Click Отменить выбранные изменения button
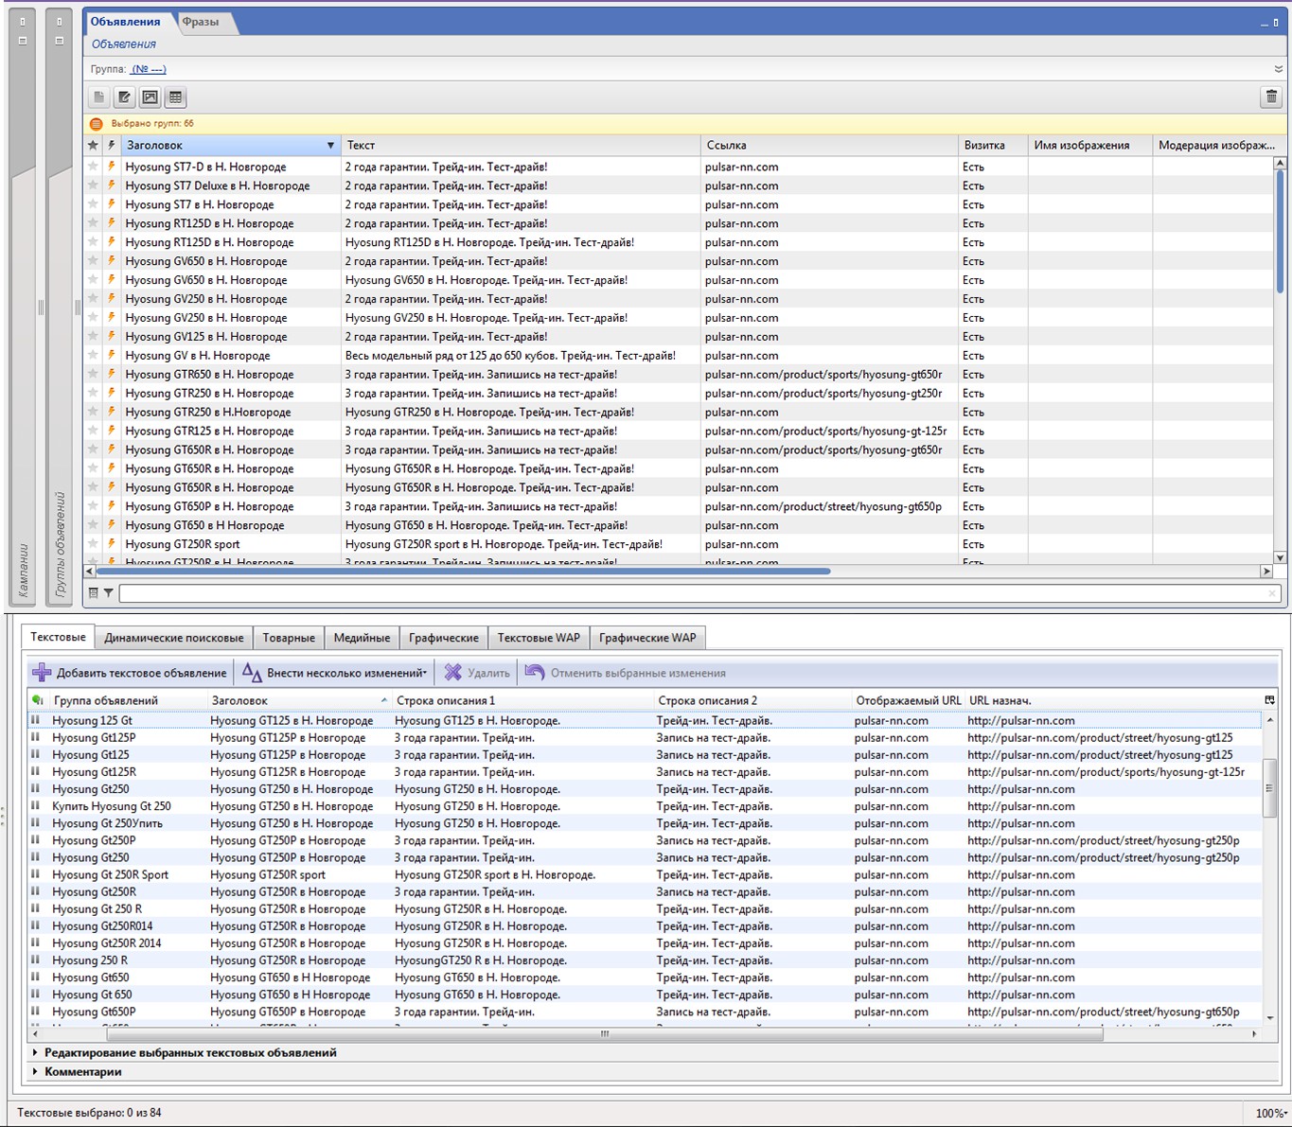This screenshot has height=1127, width=1292. tap(627, 673)
